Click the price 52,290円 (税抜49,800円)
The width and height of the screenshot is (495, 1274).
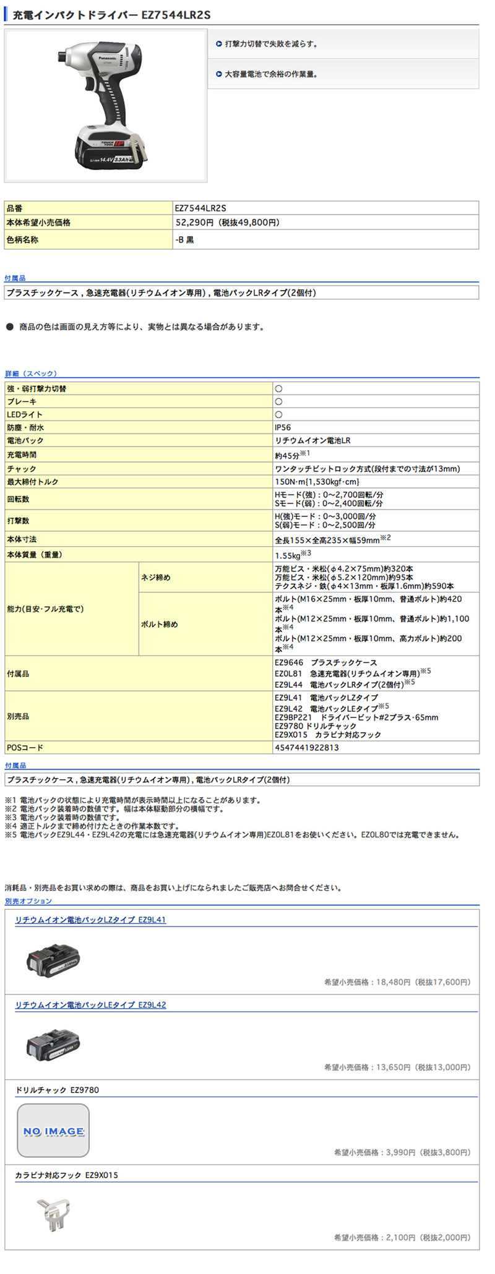point(228,223)
